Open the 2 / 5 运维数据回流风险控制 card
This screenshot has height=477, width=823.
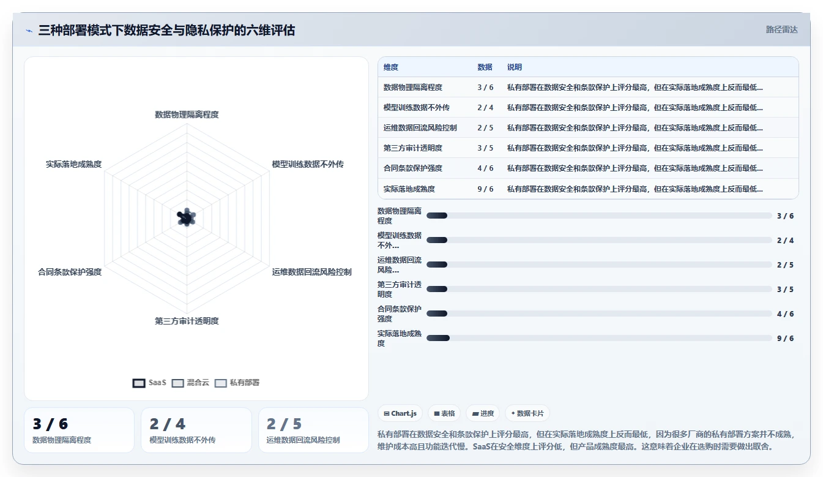313,430
